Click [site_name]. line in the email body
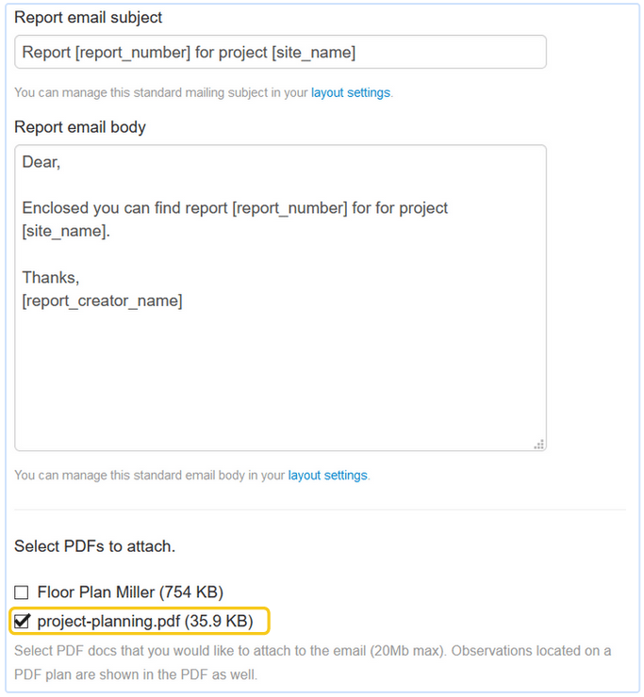 pyautogui.click(x=66, y=232)
